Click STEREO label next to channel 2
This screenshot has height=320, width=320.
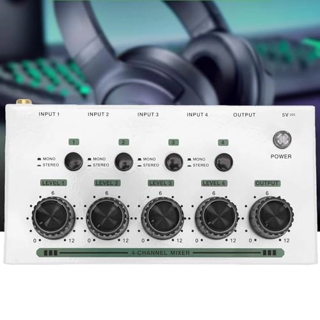(101, 165)
